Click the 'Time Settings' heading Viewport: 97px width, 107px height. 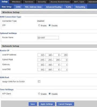coord(7,89)
